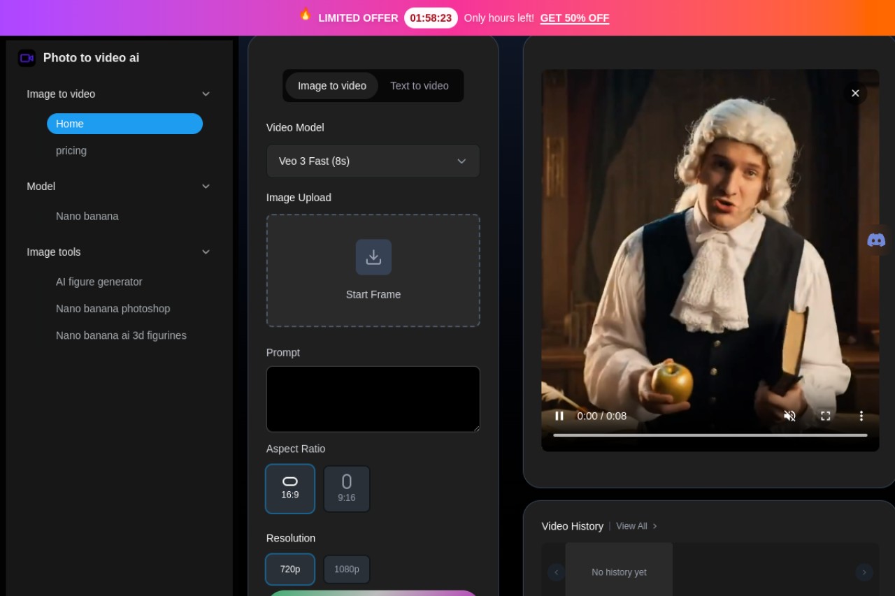The image size is (895, 596).
Task: Click the Photo to video ai camera logo
Action: (x=27, y=58)
